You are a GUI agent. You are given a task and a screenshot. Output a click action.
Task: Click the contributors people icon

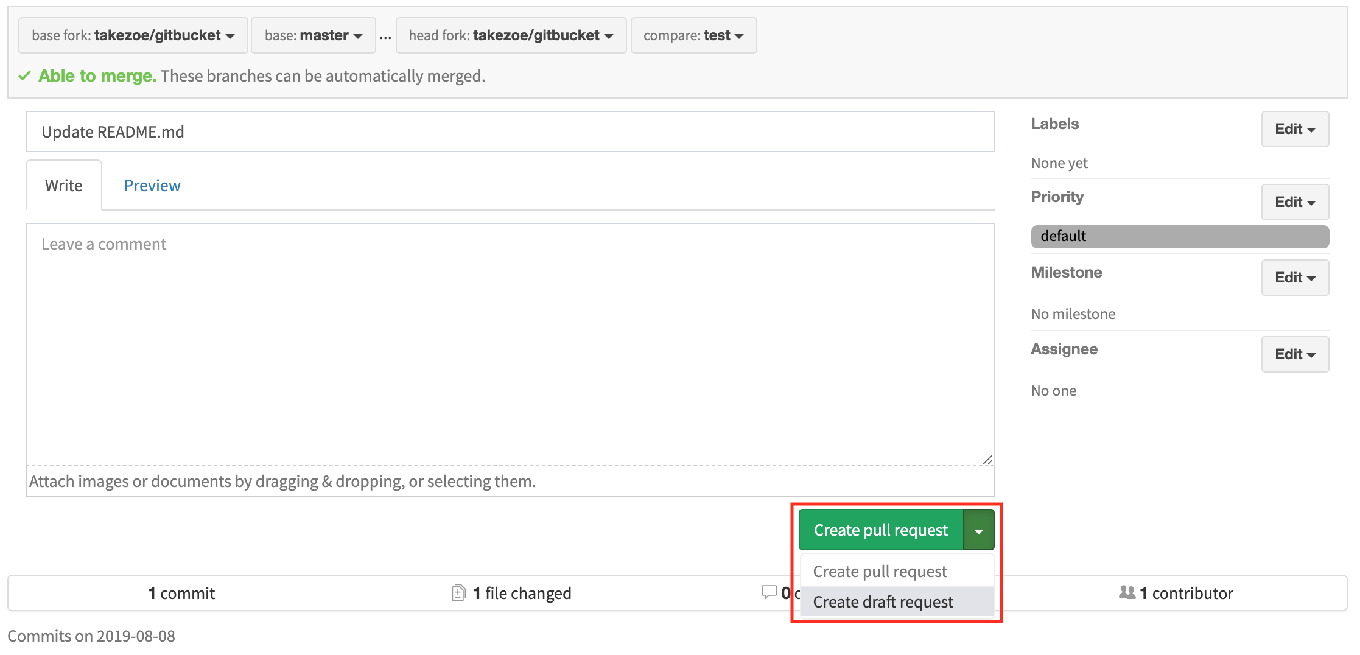click(1127, 592)
